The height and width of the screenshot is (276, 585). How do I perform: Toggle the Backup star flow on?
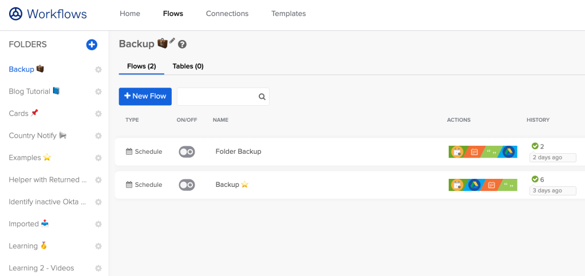[187, 185]
